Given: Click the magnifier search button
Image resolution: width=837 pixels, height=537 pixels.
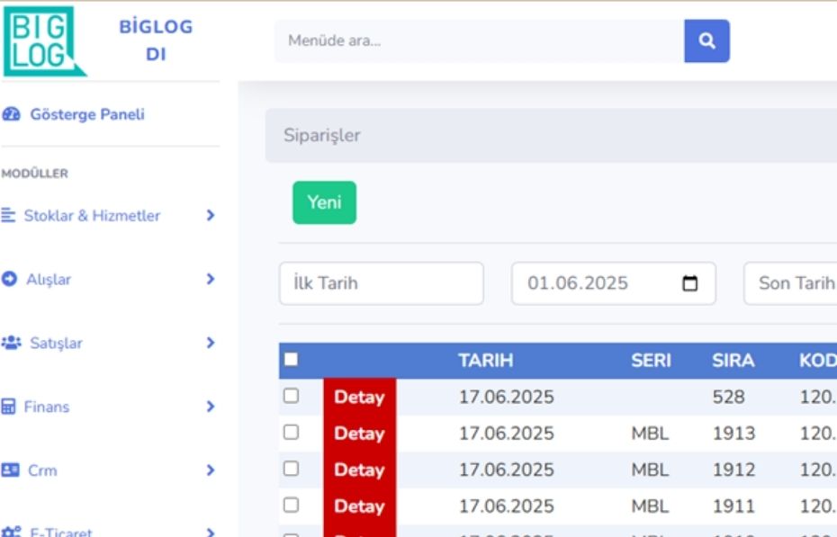Looking at the screenshot, I should click(706, 41).
